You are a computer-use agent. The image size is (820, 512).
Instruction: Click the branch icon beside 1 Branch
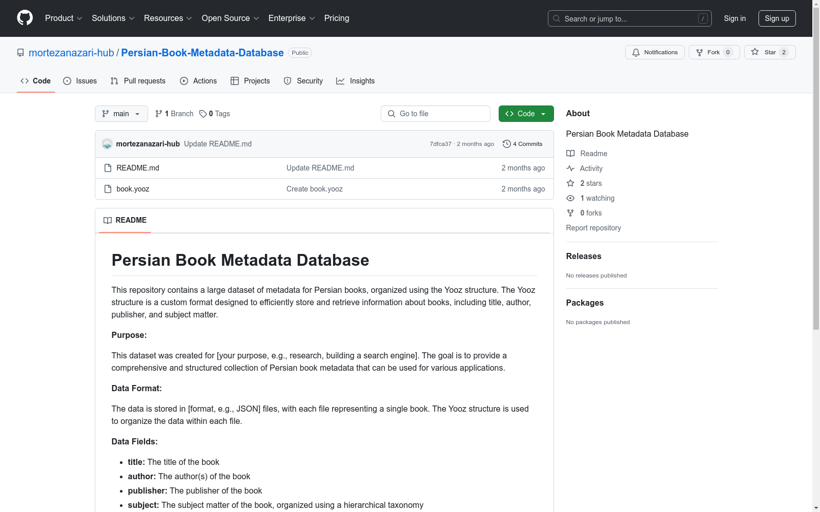(x=159, y=114)
